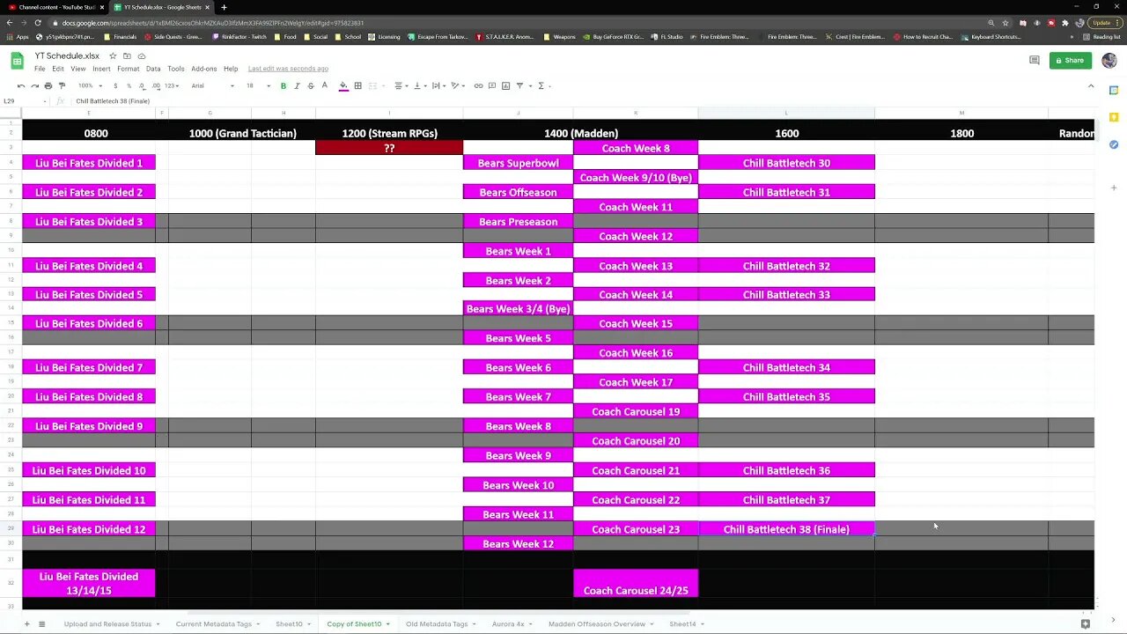Click the green Share button
The height and width of the screenshot is (634, 1127).
1070,61
